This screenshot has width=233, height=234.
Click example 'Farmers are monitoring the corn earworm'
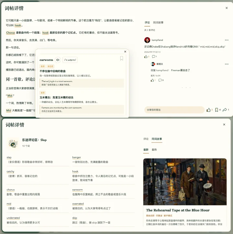click(61, 108)
